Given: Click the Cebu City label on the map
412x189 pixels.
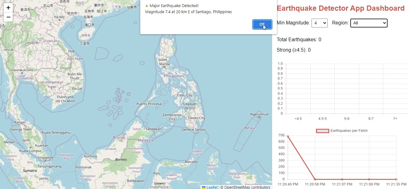Looking at the screenshot, I should (185, 95).
